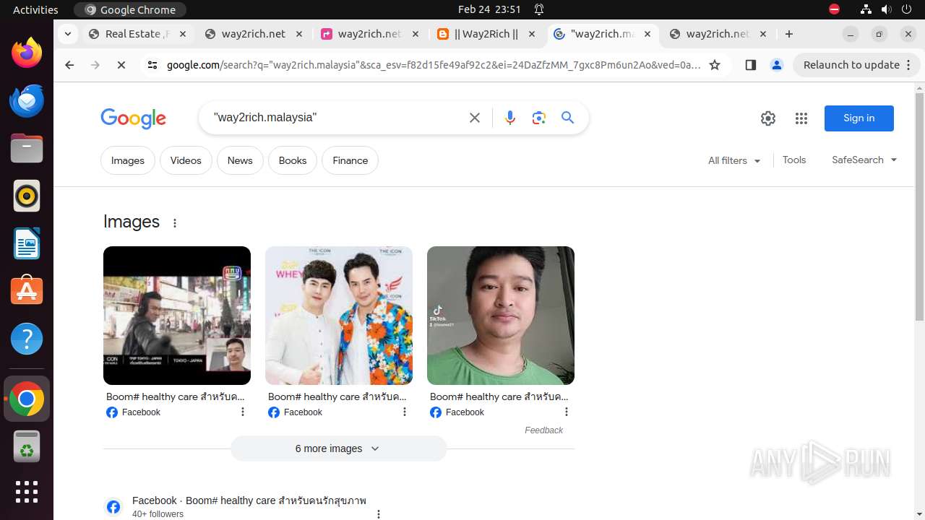Image resolution: width=925 pixels, height=520 pixels.
Task: Click the address bar URL
Action: click(x=434, y=65)
